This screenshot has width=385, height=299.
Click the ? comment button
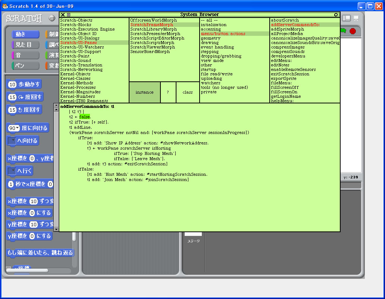click(168, 92)
